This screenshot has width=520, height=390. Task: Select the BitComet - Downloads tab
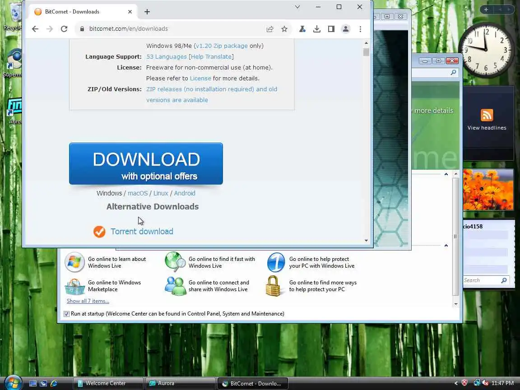(x=83, y=12)
